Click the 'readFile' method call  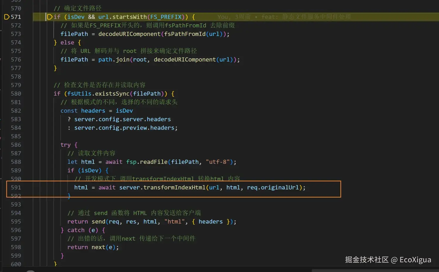(x=154, y=162)
